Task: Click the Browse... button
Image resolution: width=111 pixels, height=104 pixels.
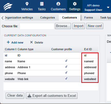Action: click(x=63, y=26)
